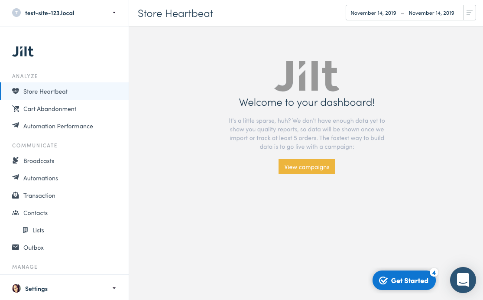This screenshot has height=300, width=483.
Task: Click the Outbox envelope icon
Action: (x=16, y=247)
